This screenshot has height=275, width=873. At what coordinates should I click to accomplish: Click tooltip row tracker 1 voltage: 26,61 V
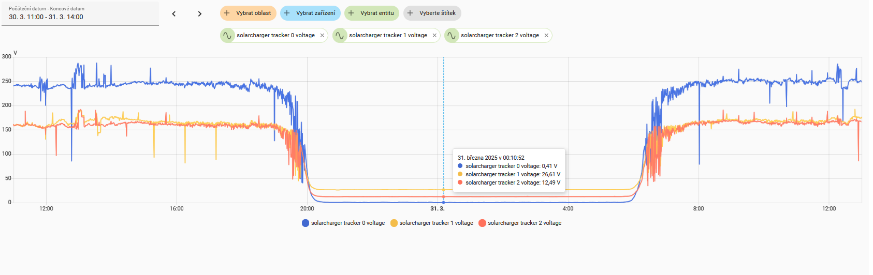click(509, 175)
